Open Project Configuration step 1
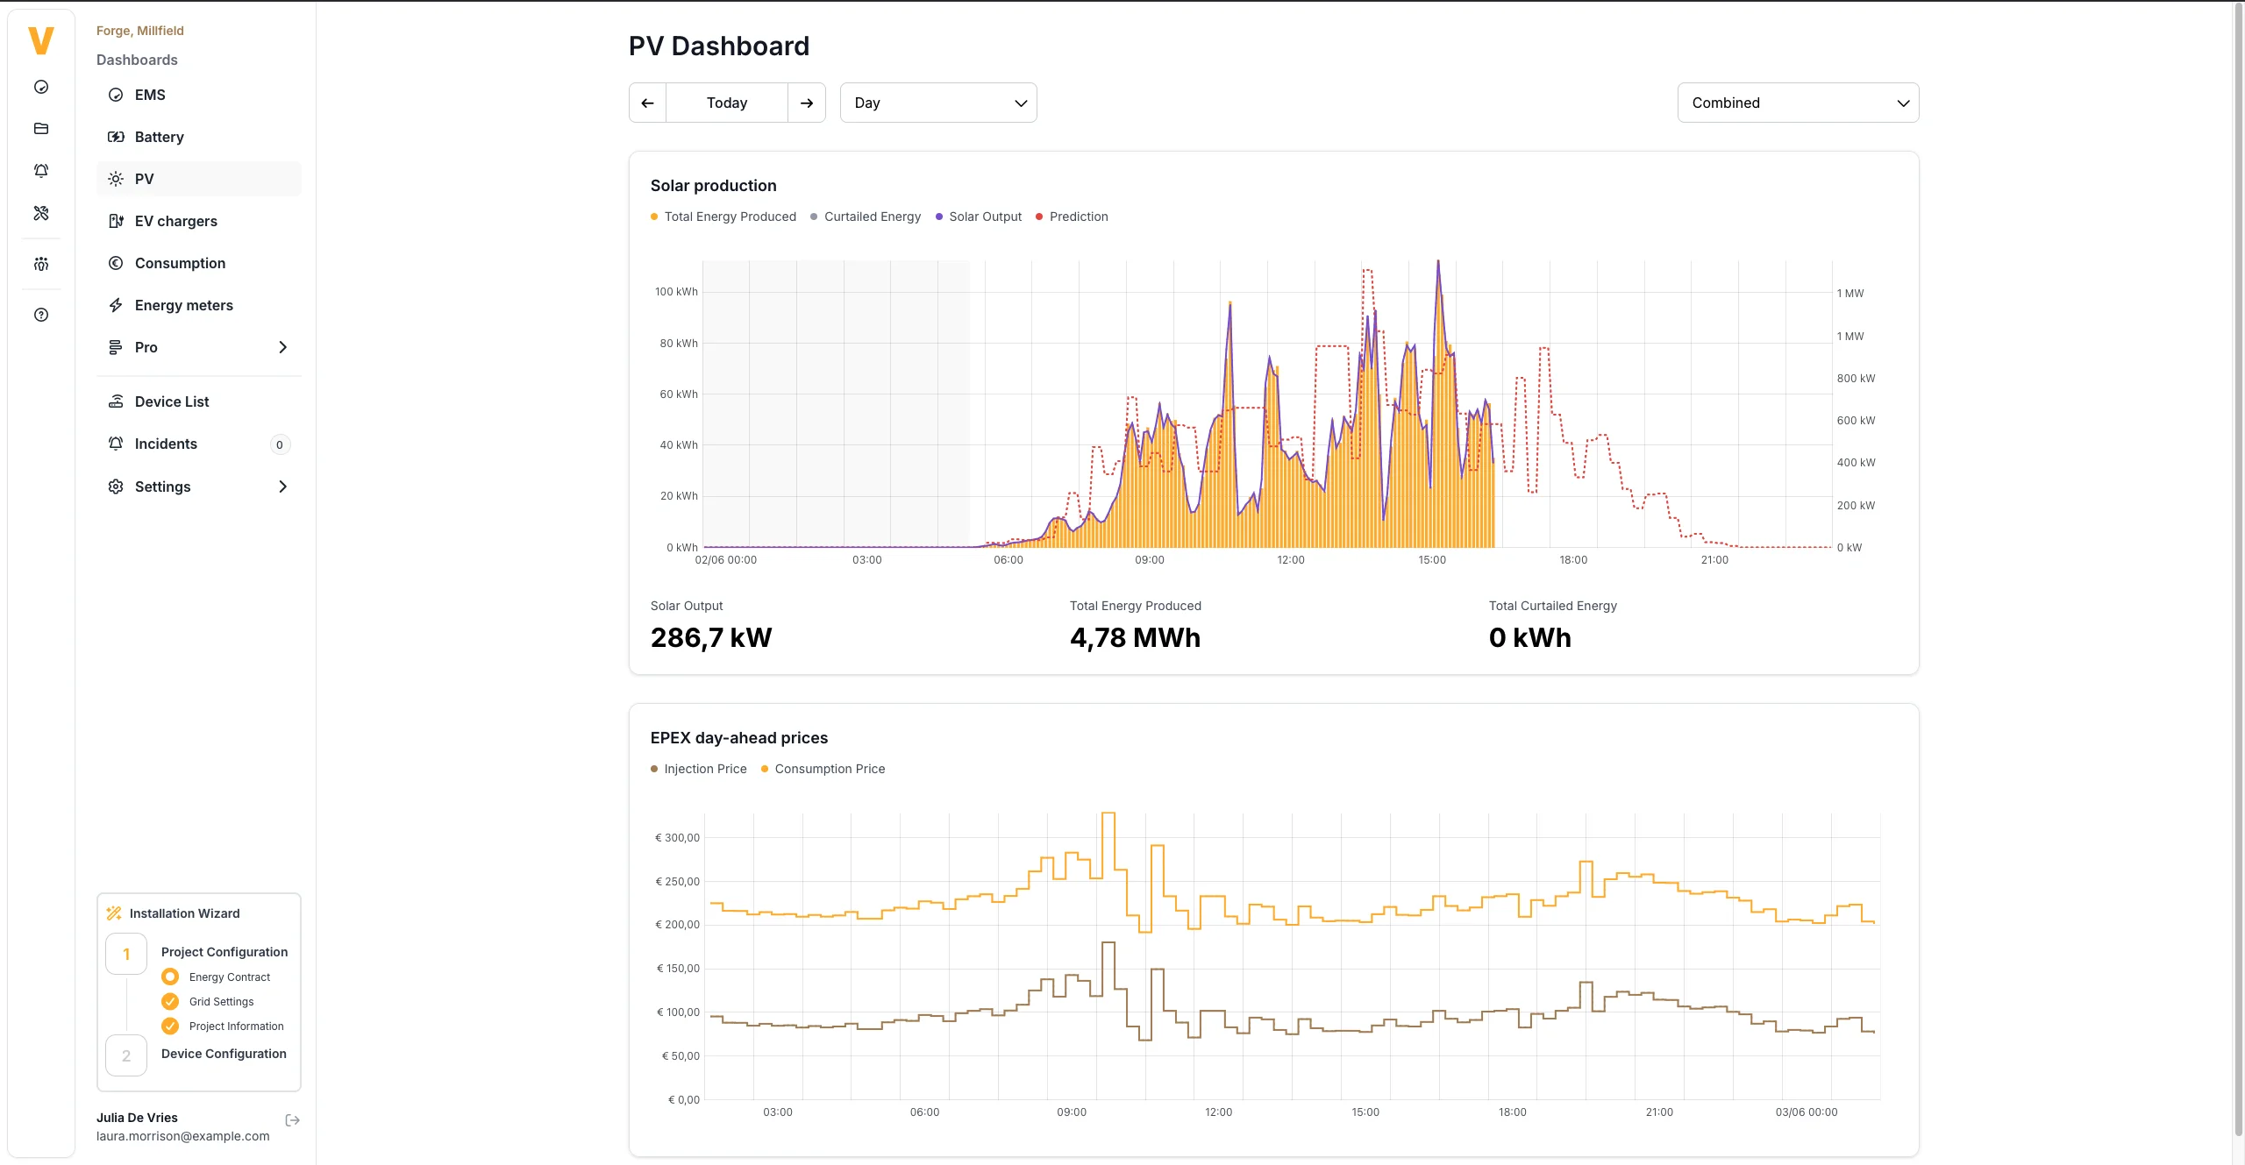This screenshot has width=2245, height=1165. tap(224, 952)
